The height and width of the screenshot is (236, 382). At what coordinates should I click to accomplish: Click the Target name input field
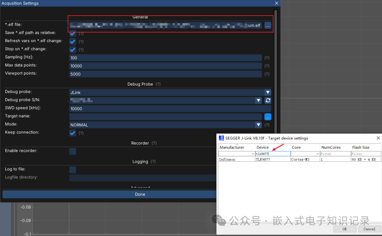(x=166, y=117)
